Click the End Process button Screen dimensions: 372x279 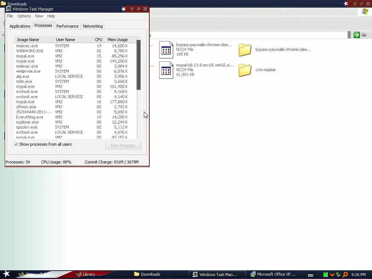[x=123, y=145]
